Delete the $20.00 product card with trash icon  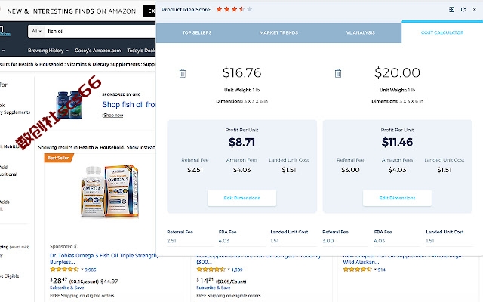click(x=338, y=73)
